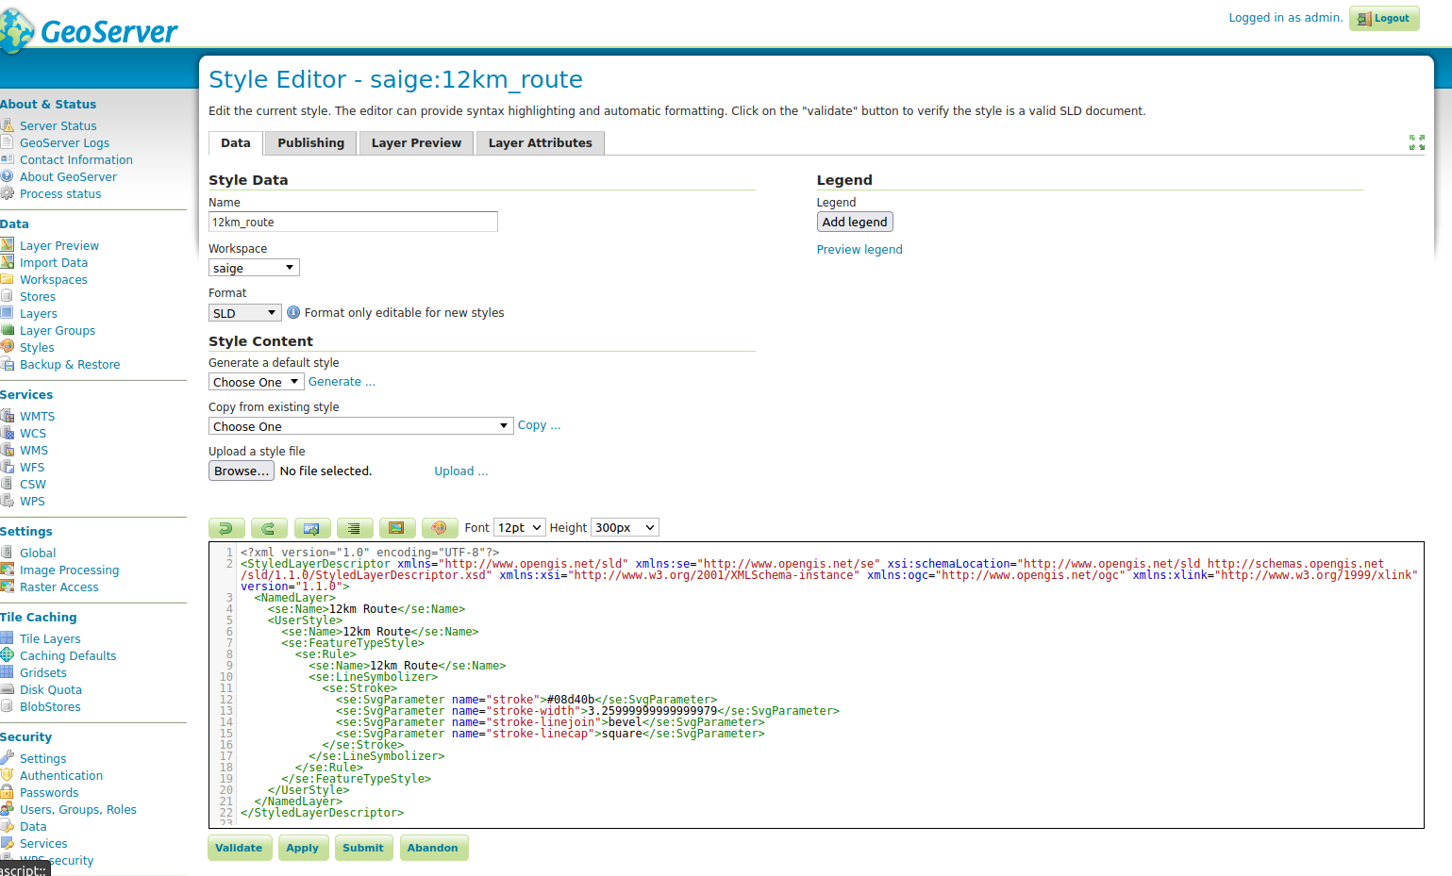Open the Layers link in sidebar

point(39,313)
